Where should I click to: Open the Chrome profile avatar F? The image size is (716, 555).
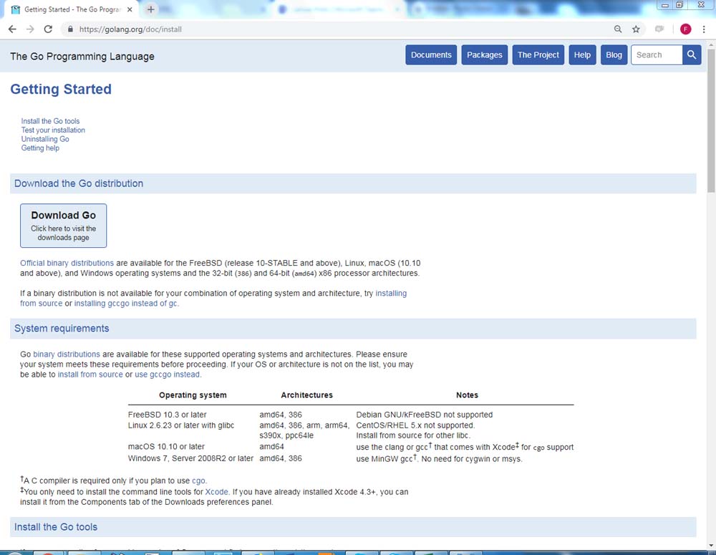[685, 29]
